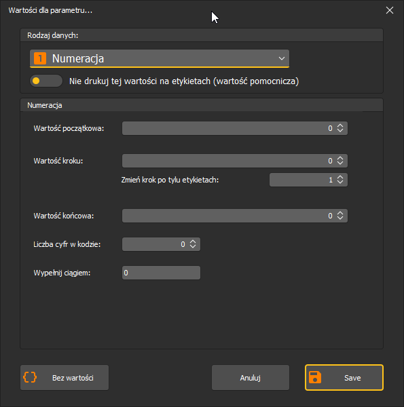
Task: Open the Numeracja data type dropdown
Action: (160, 58)
